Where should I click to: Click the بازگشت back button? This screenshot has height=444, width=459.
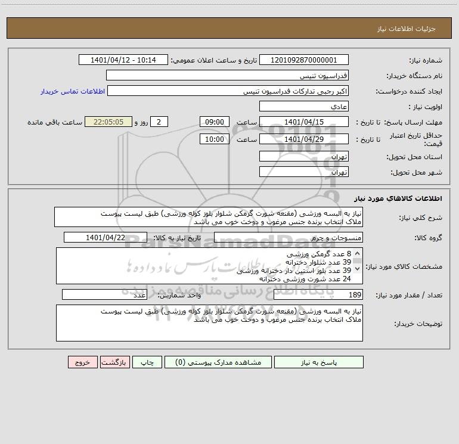coord(114,362)
